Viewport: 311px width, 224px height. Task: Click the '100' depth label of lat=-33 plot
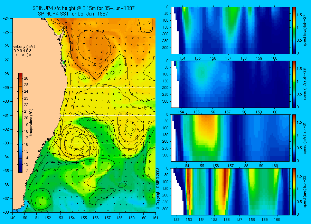pos(166,182)
